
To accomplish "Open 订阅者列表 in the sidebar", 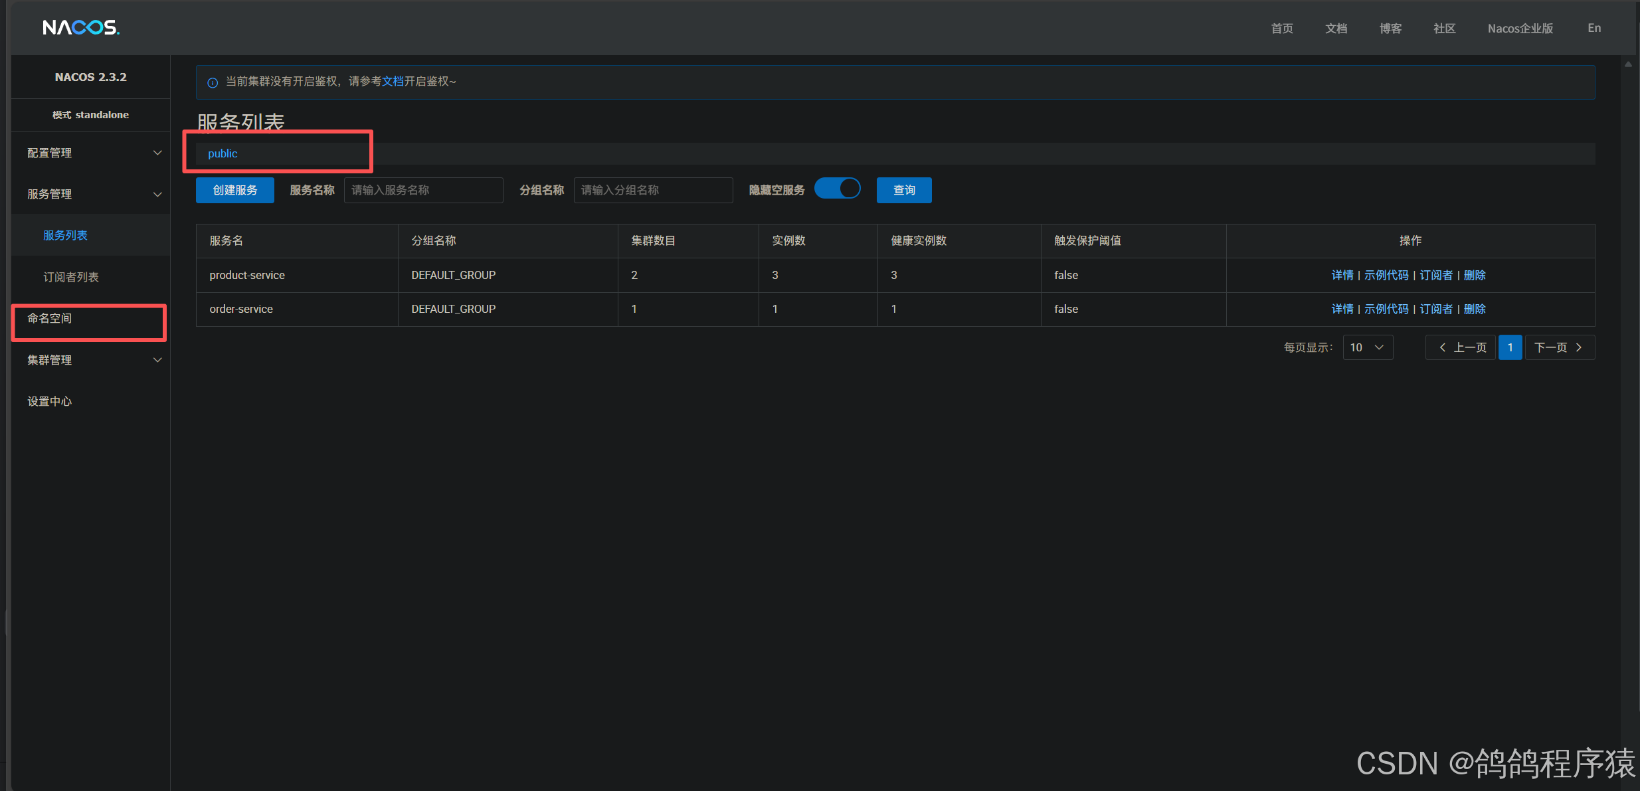I will (71, 277).
